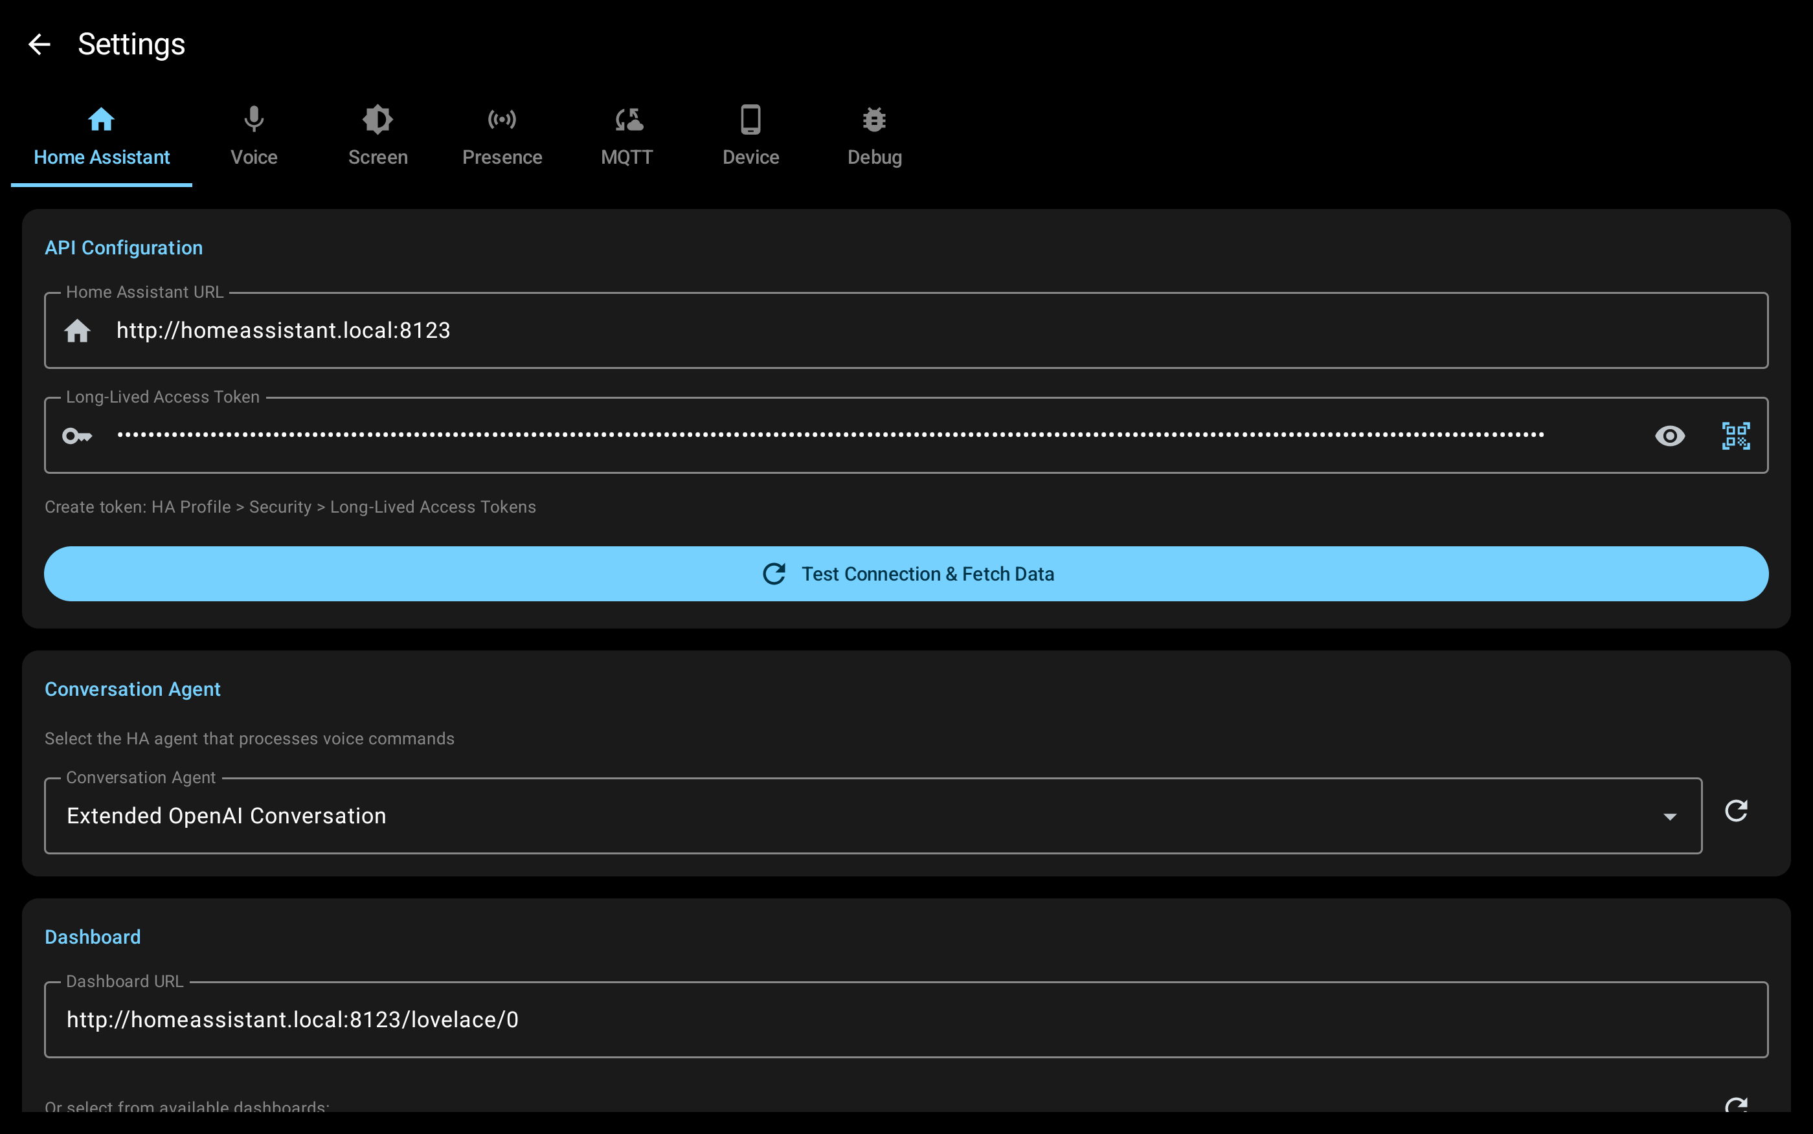Click the dropdown arrow beside Extended OpenAI Conversation

point(1669,816)
